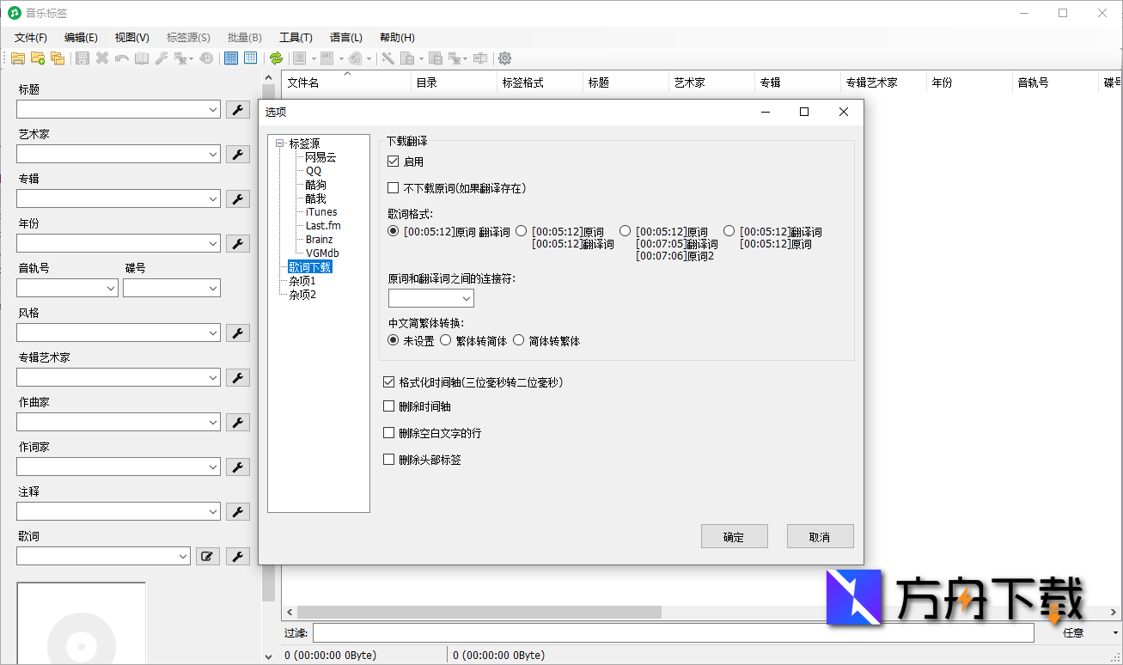Open the 工具(T) menu
Viewport: 1123px width, 665px height.
(296, 37)
